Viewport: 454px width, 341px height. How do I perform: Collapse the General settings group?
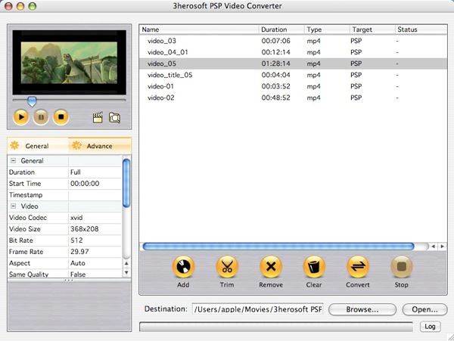[x=13, y=161]
